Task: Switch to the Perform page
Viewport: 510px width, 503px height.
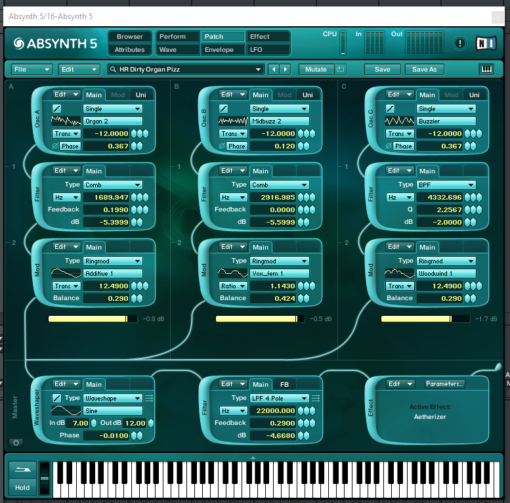Action: [177, 36]
